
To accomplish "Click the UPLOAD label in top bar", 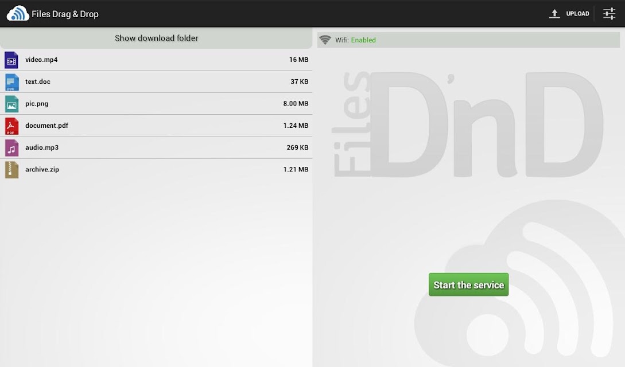I will click(x=577, y=14).
